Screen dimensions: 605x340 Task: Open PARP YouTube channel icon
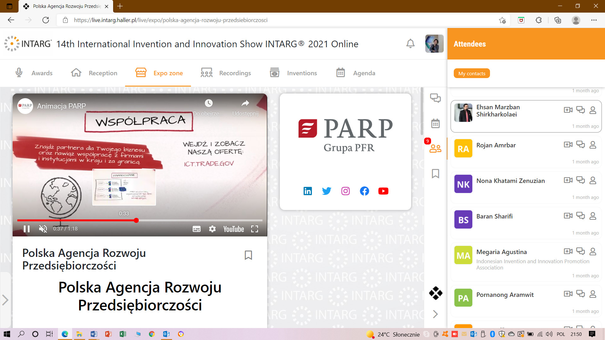[383, 191]
